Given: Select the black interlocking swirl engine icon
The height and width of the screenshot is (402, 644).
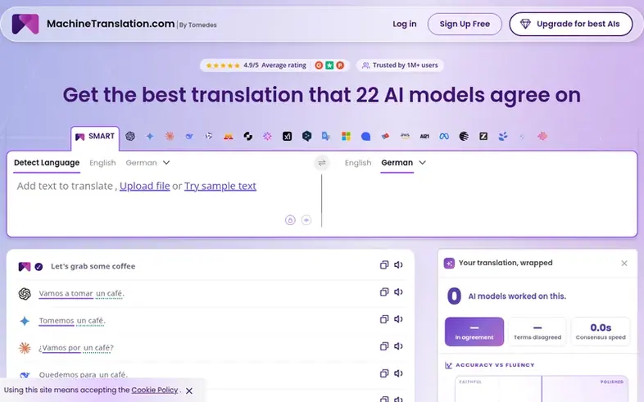Looking at the screenshot, I should point(248,136).
